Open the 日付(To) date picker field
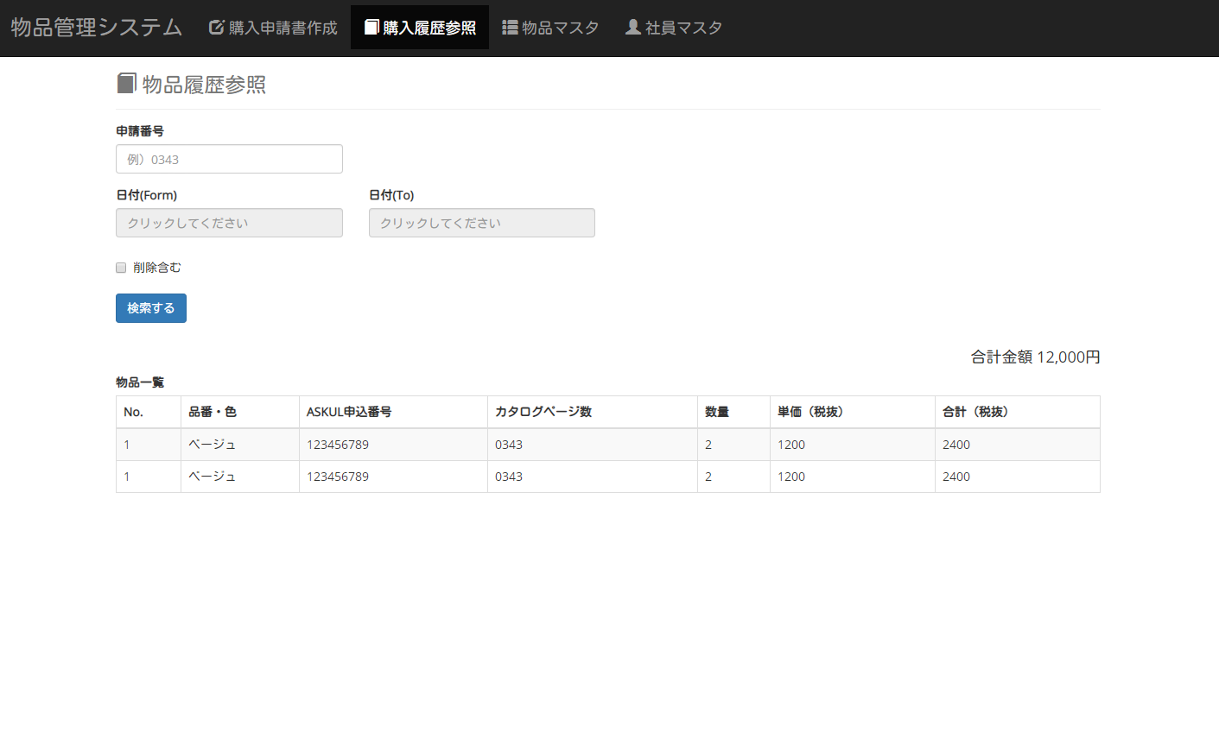 coord(481,223)
